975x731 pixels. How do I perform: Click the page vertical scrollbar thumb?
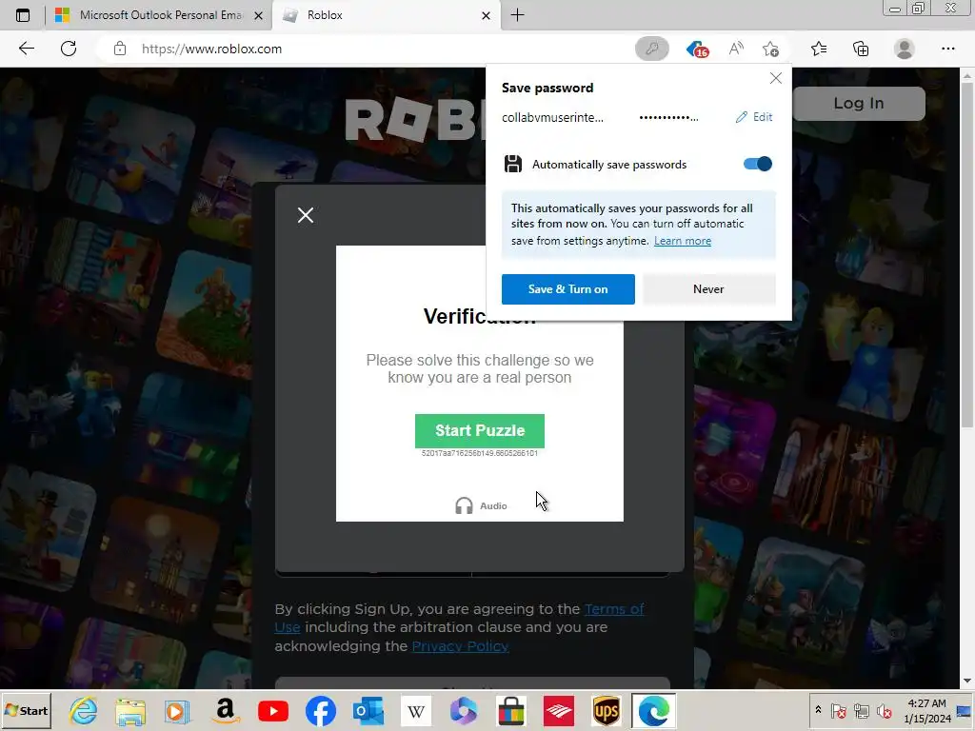coord(967,255)
